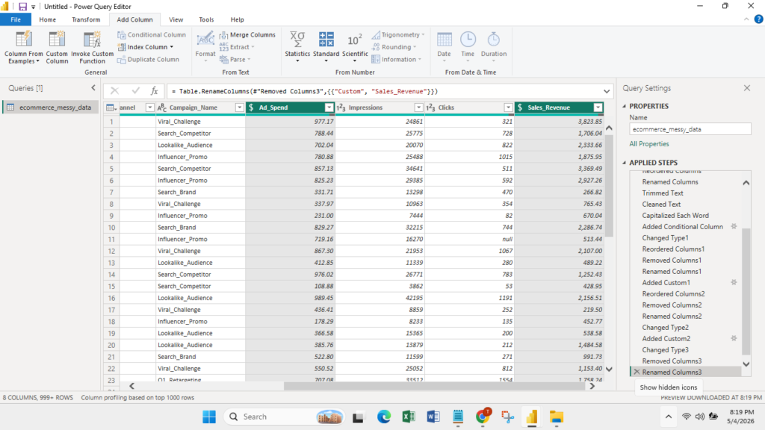Click the Duplicate Column command
765x430 pixels.
click(x=149, y=60)
